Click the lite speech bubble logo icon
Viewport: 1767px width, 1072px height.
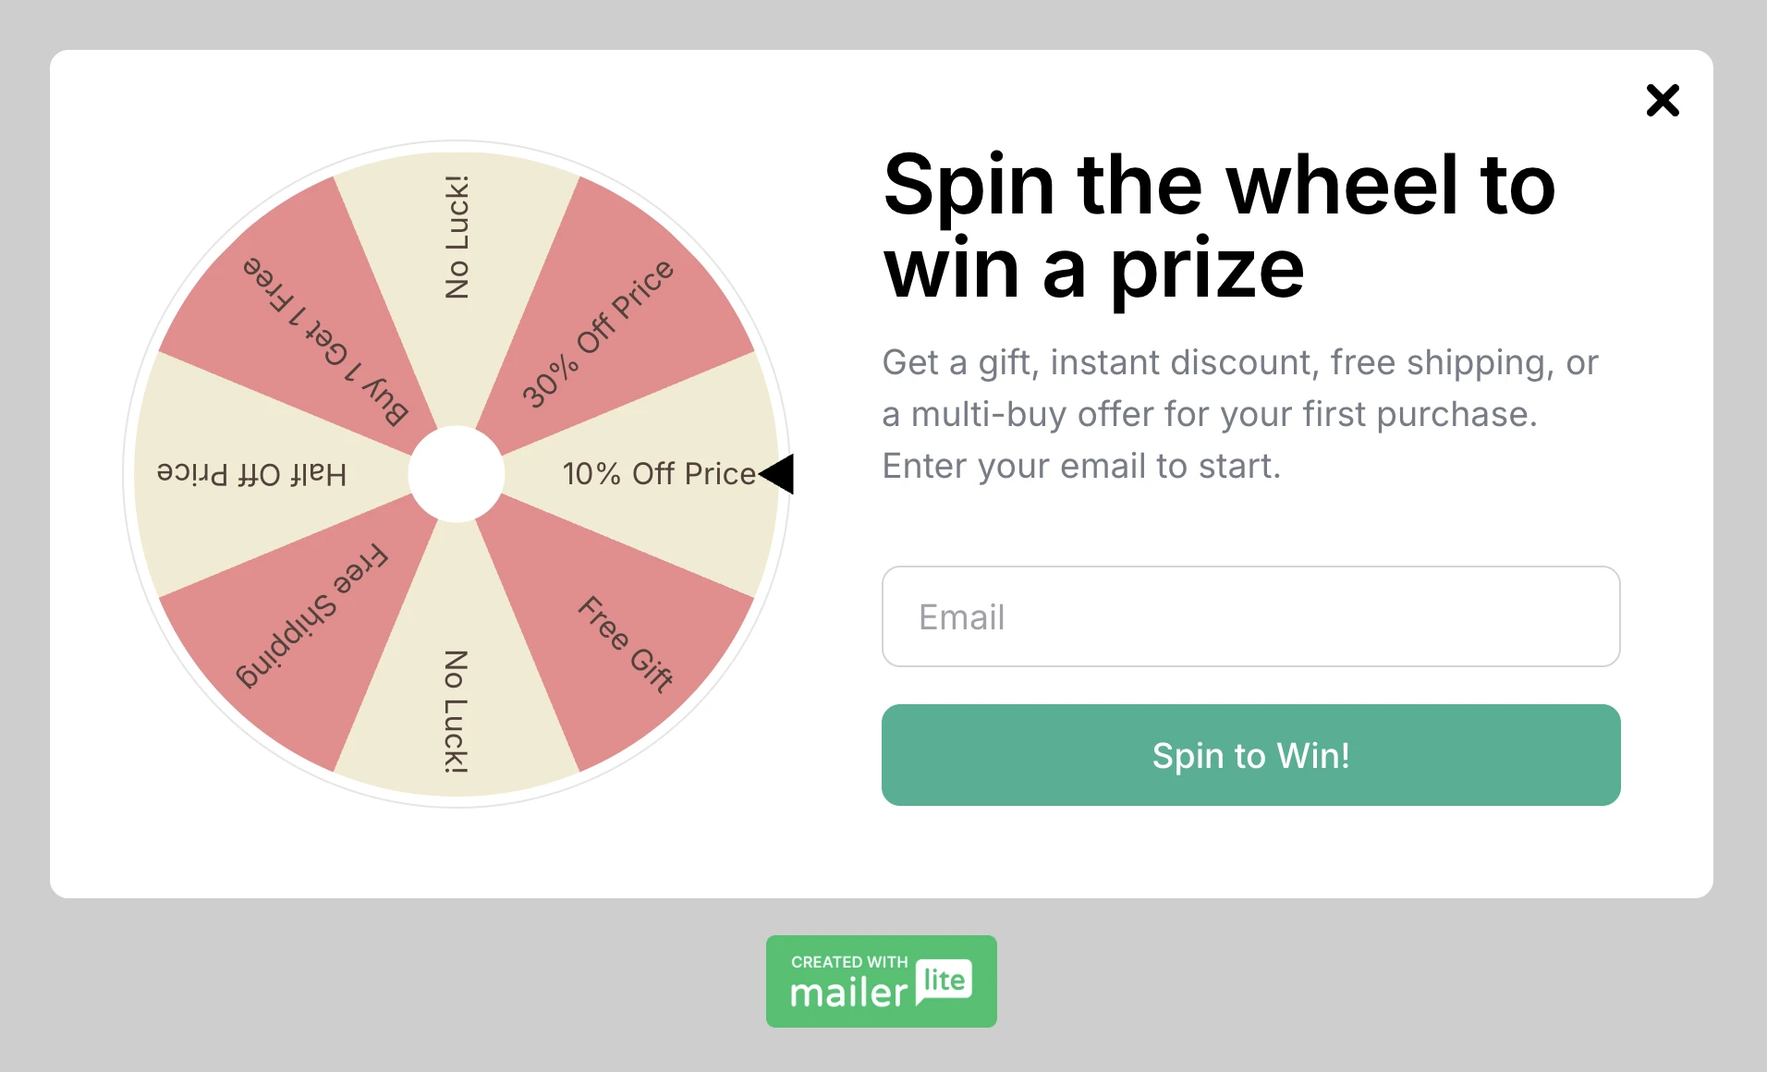tap(944, 981)
